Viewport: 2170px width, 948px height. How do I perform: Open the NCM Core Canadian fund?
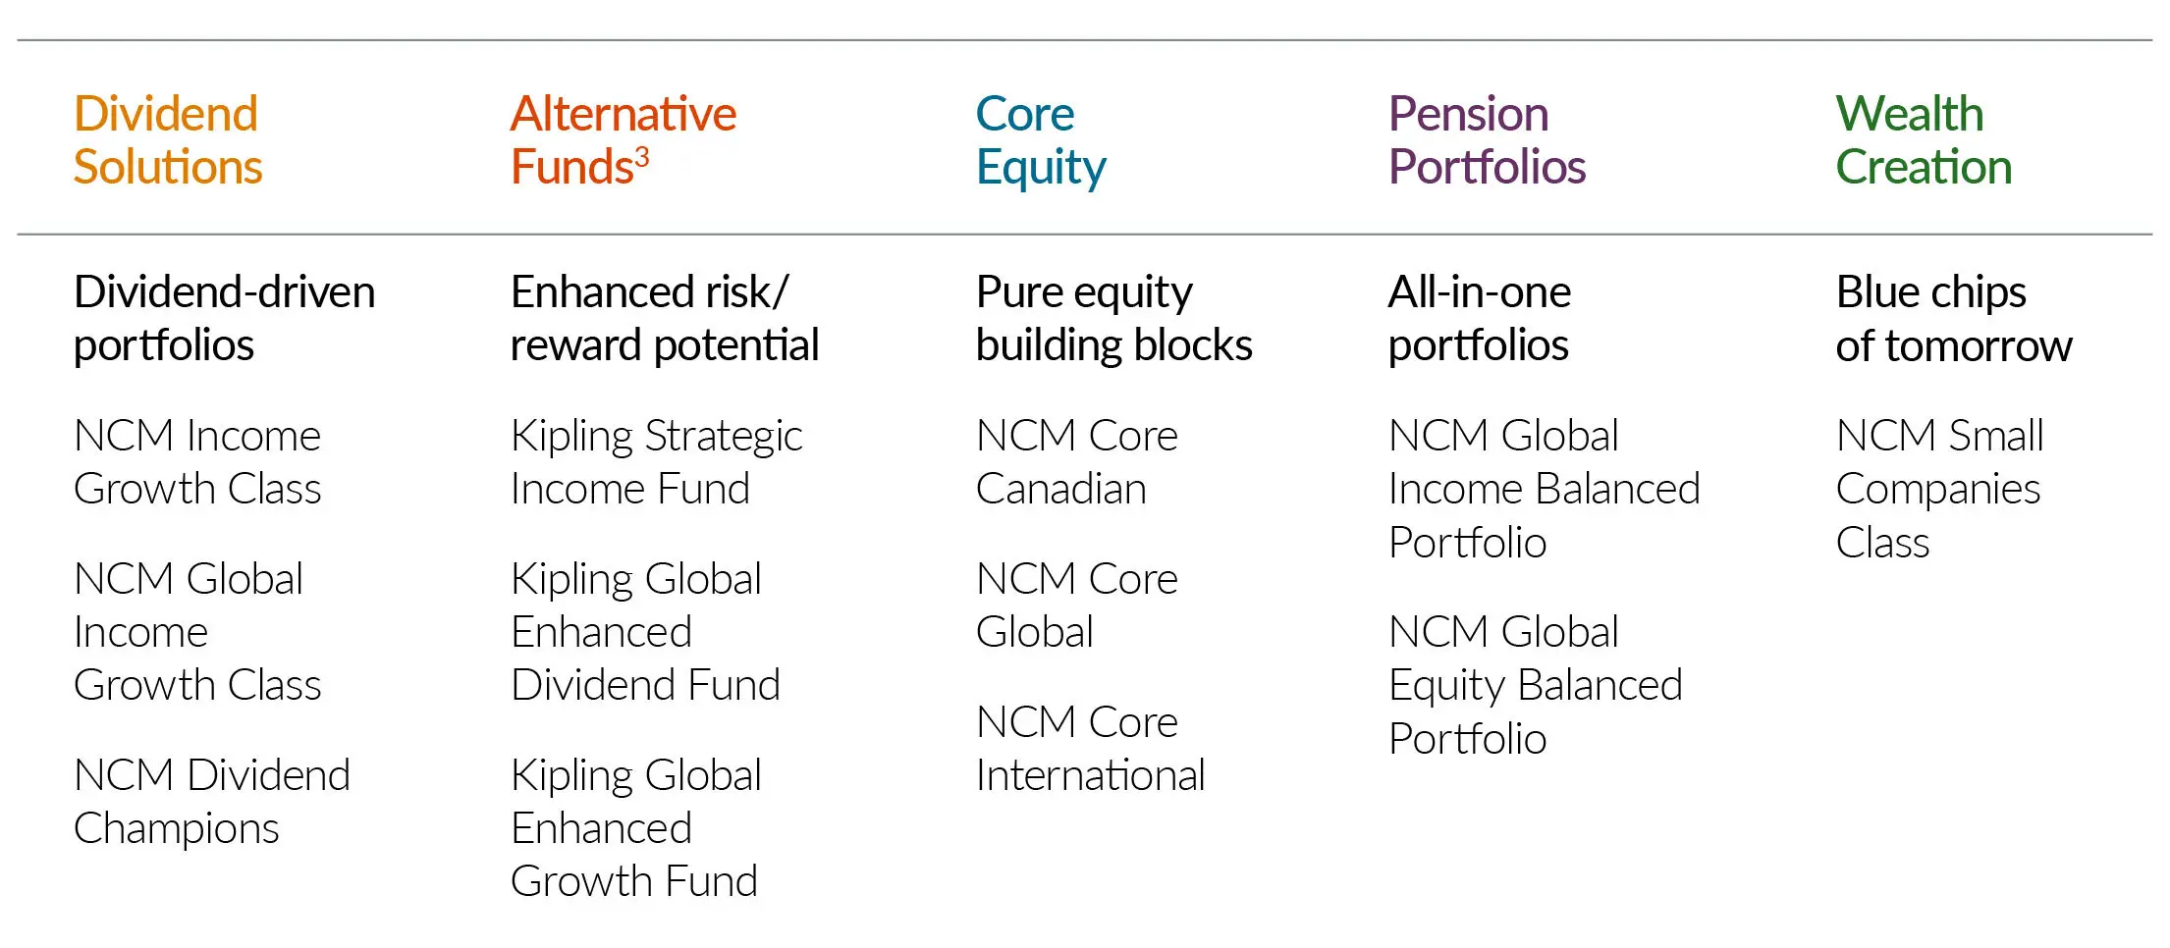click(x=1076, y=462)
